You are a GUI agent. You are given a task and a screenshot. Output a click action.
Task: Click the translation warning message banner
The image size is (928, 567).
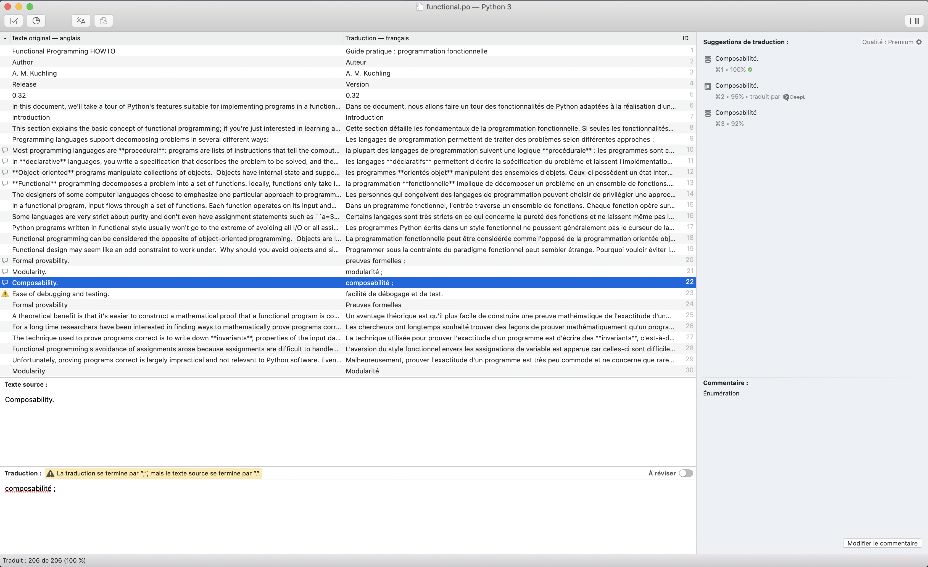coord(154,474)
